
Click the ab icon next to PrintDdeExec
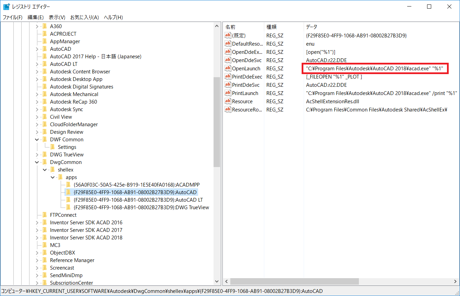point(228,76)
